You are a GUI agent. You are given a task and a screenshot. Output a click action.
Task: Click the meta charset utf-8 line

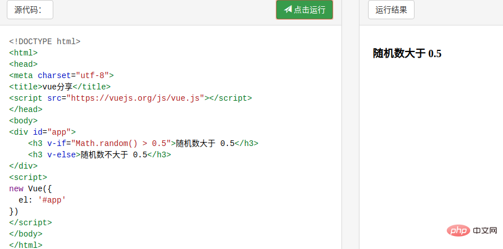[61, 75]
